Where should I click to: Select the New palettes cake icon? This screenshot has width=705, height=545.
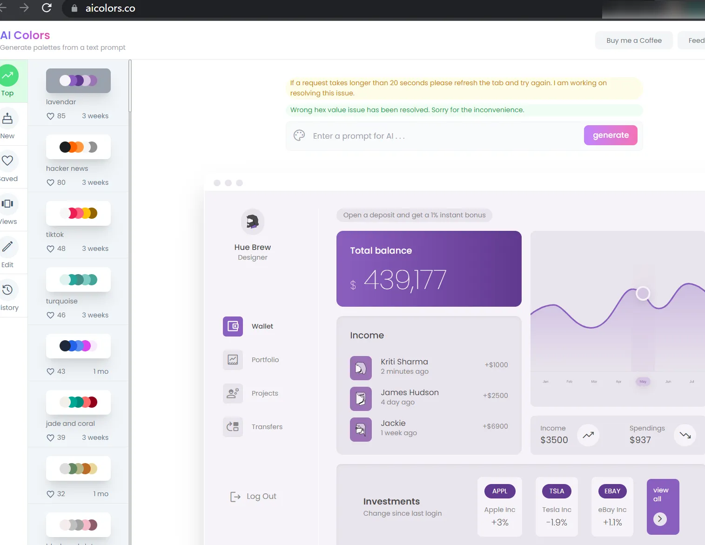[7, 119]
